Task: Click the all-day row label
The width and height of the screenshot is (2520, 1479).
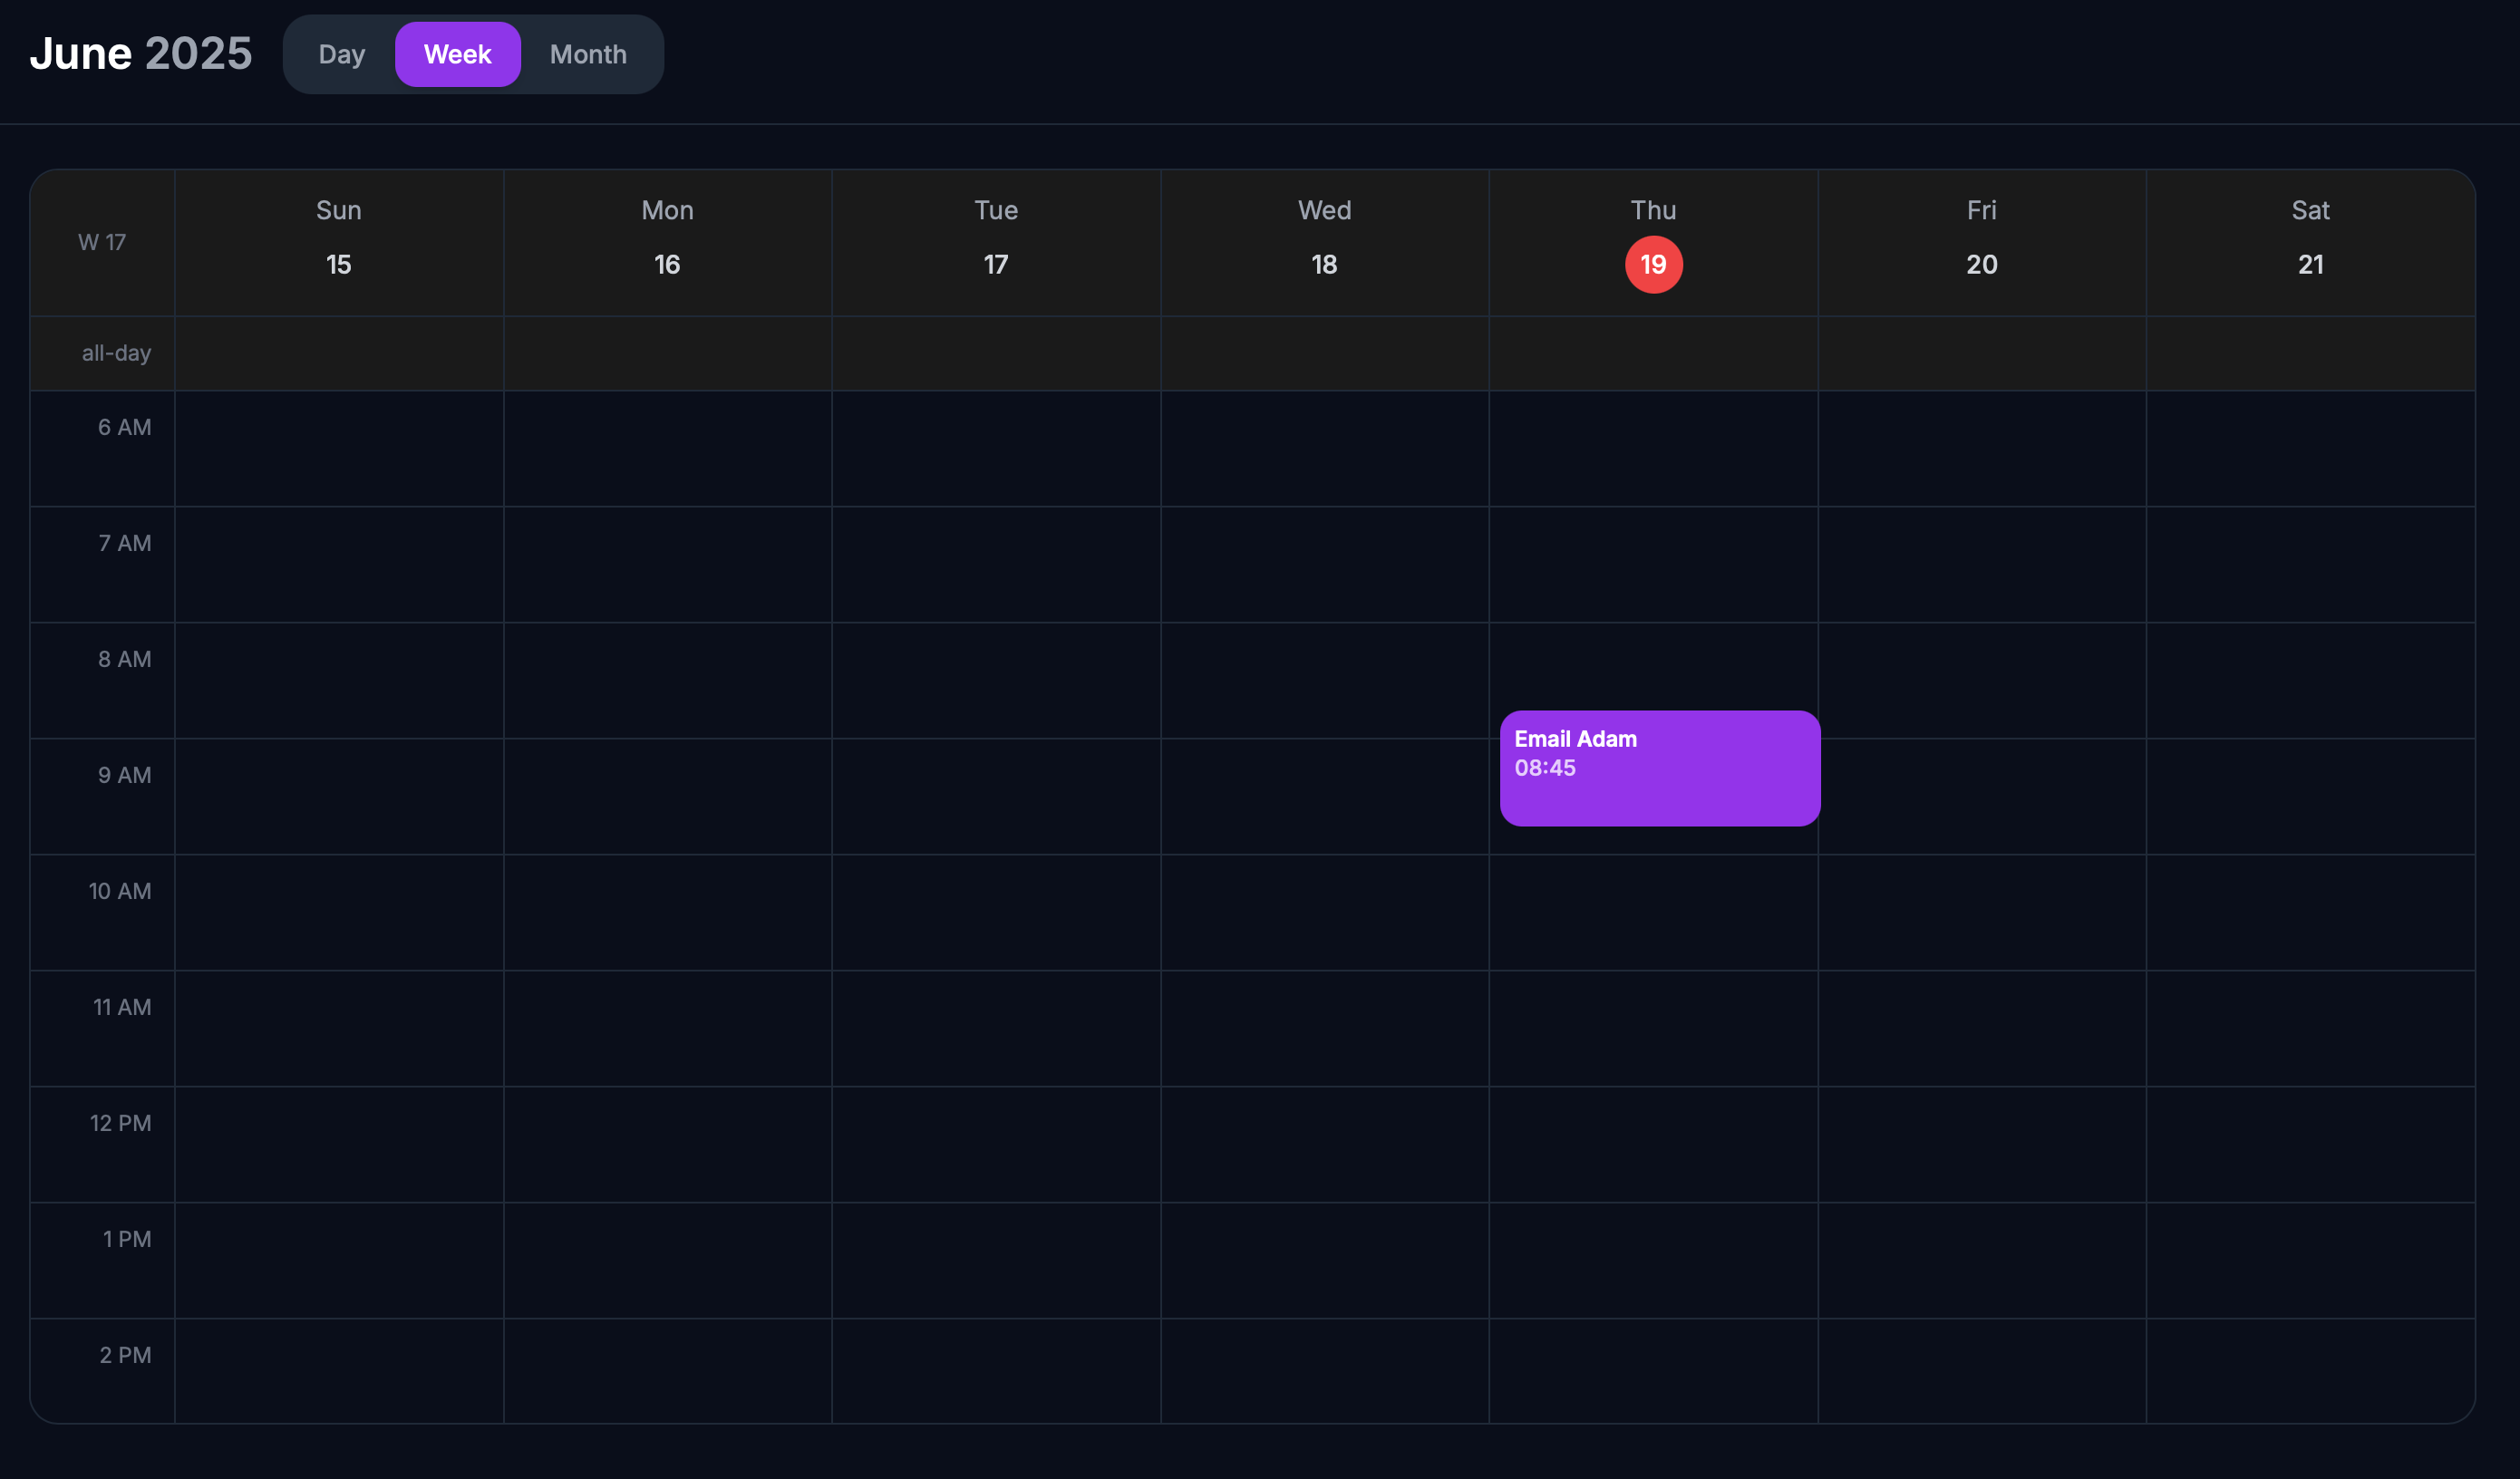Action: tap(116, 353)
